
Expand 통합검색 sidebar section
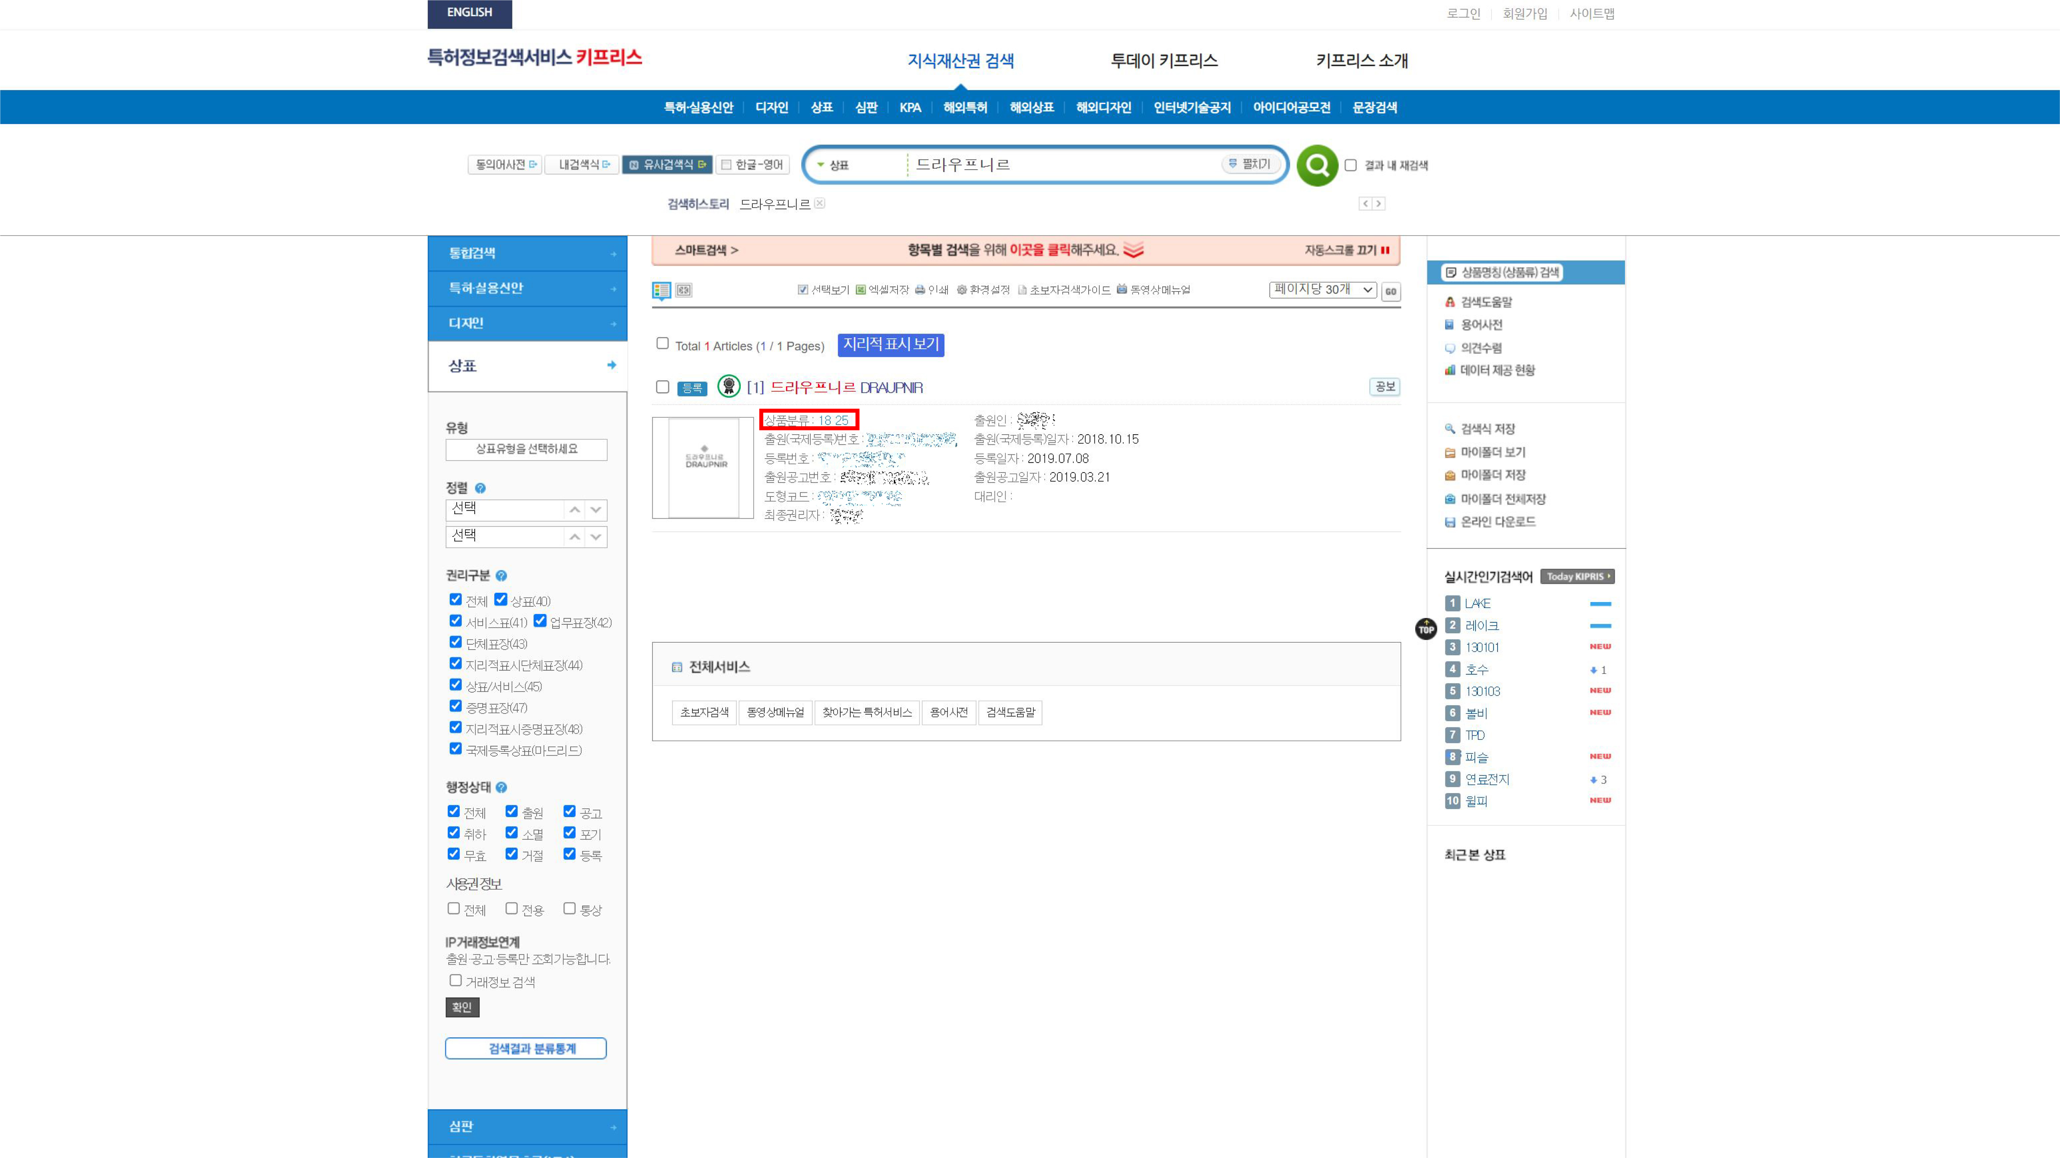coord(528,253)
